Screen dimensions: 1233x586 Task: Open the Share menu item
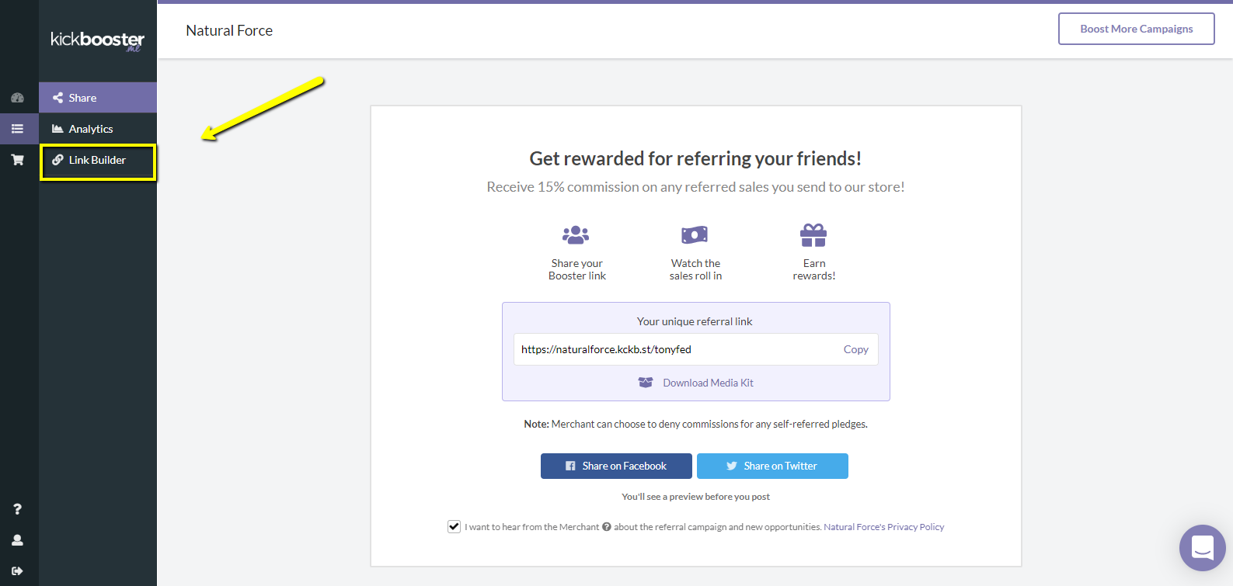click(98, 98)
